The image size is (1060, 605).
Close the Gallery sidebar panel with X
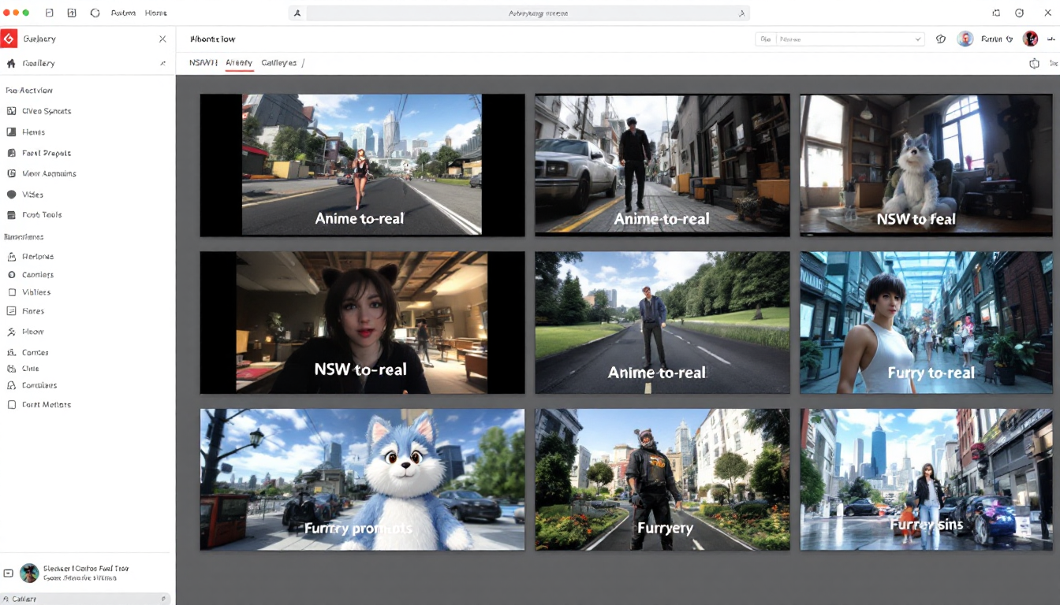162,39
